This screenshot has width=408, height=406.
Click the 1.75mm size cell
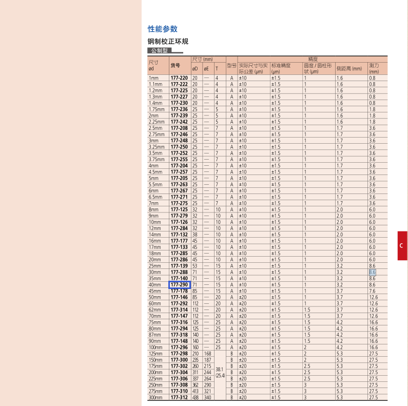click(x=157, y=109)
